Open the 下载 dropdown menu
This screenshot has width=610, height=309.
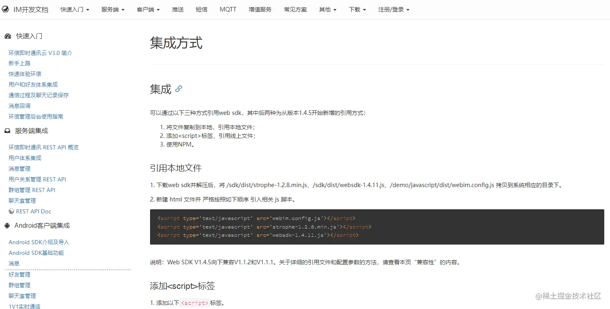coord(357,9)
